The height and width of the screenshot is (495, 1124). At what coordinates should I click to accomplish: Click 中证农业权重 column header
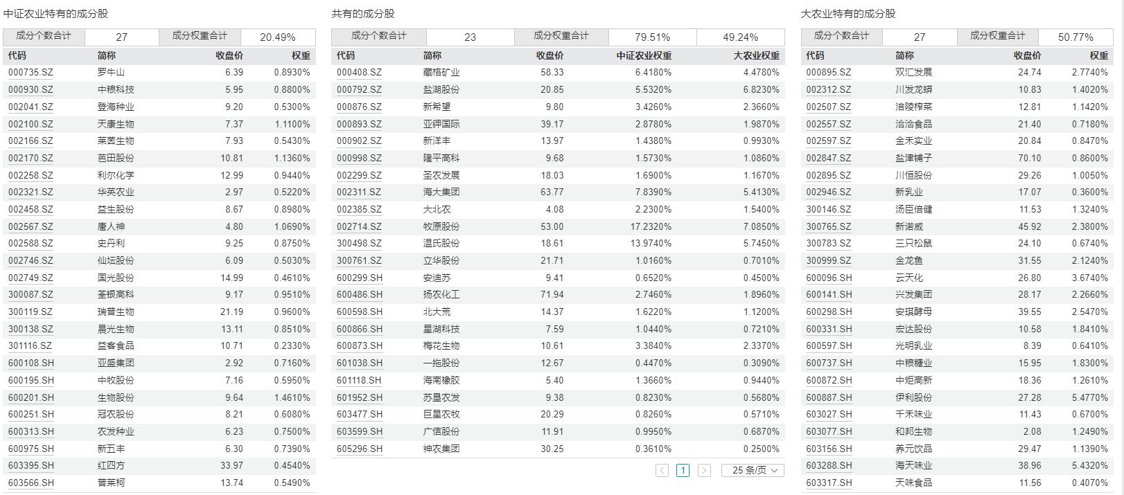[644, 55]
